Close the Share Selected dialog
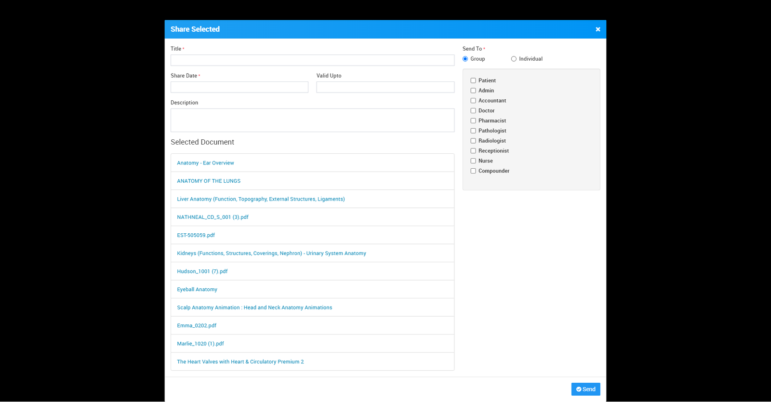This screenshot has width=771, height=402. [x=598, y=29]
